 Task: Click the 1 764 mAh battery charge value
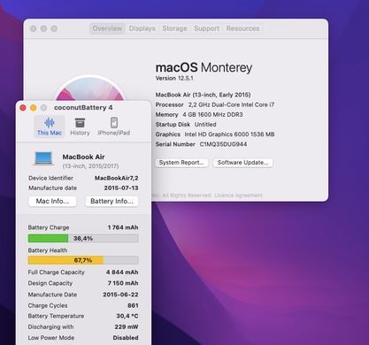[x=123, y=227]
